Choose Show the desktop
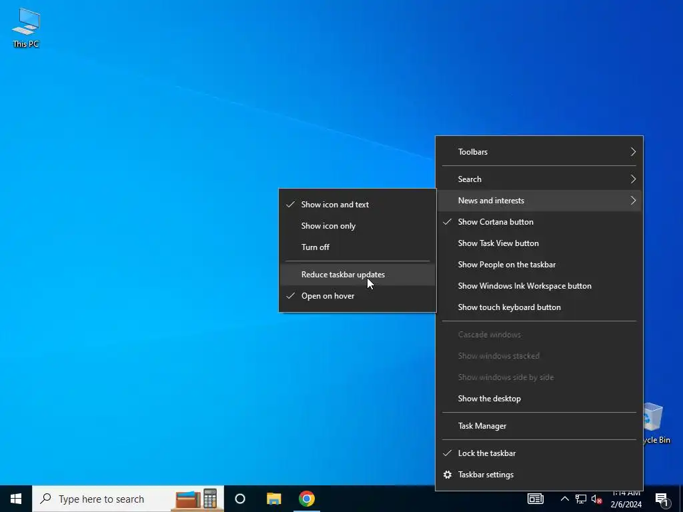The width and height of the screenshot is (683, 512). point(539,399)
